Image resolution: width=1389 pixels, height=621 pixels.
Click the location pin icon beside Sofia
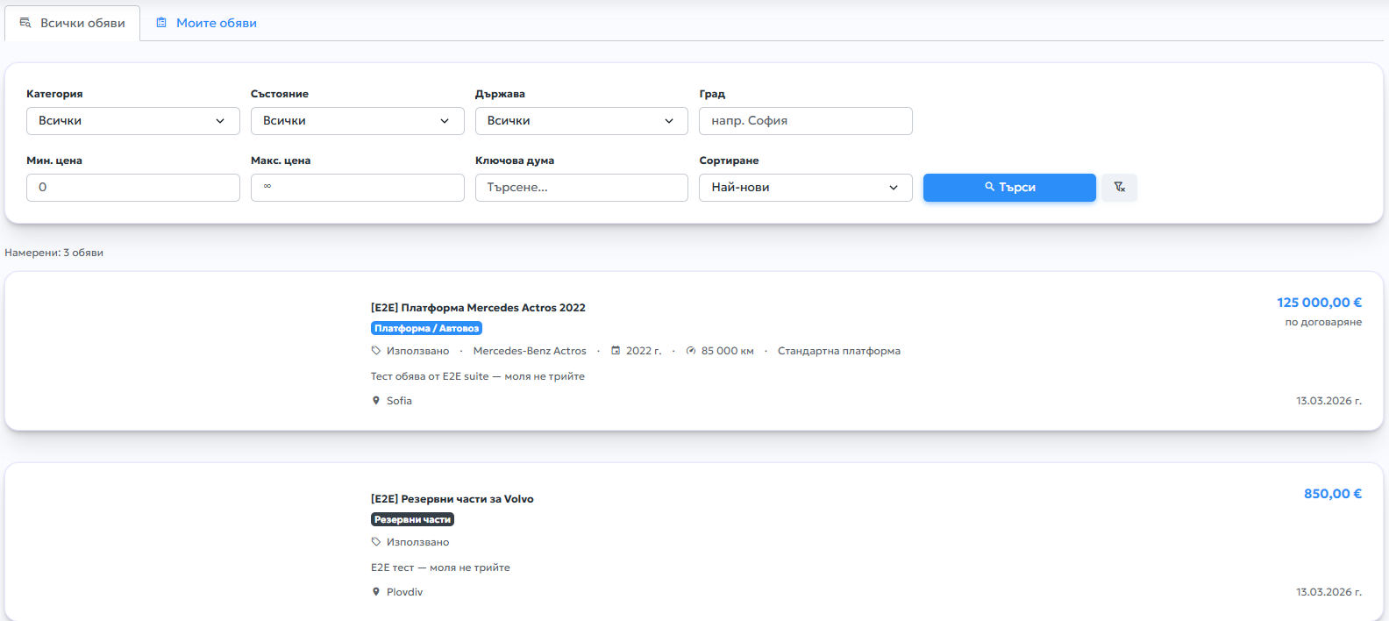tap(376, 401)
